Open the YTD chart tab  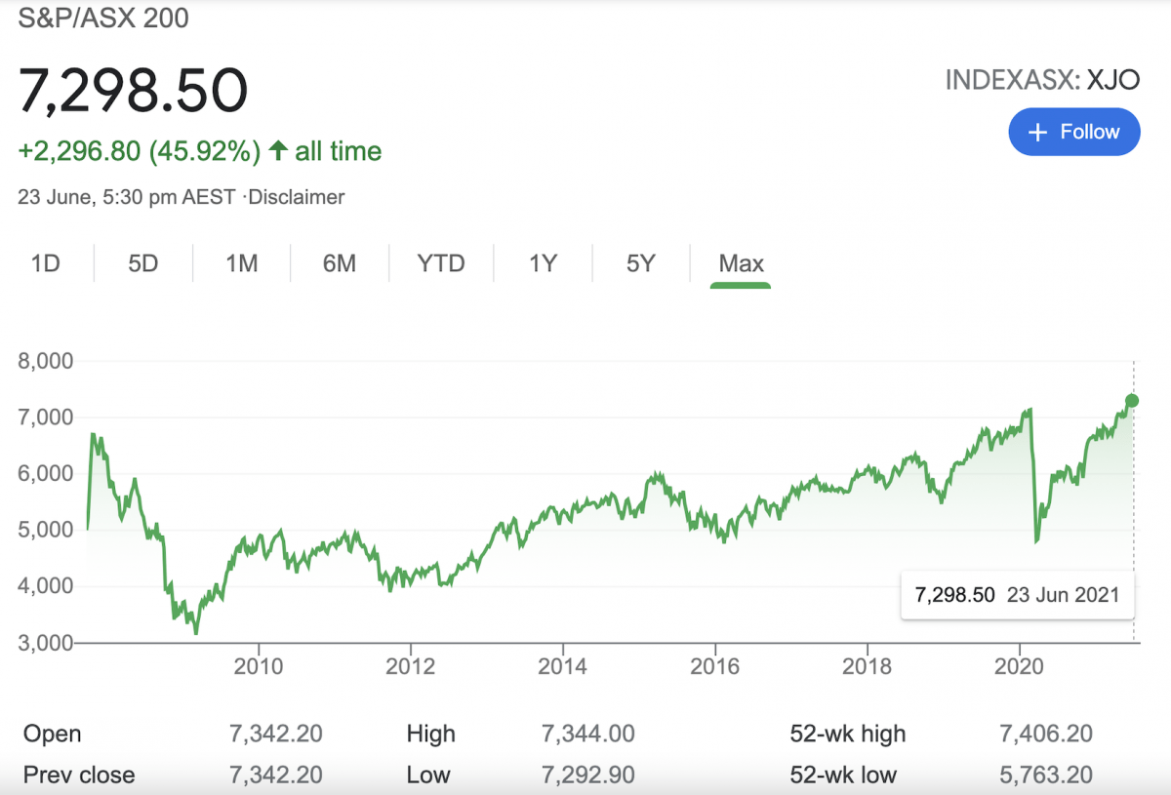click(441, 263)
